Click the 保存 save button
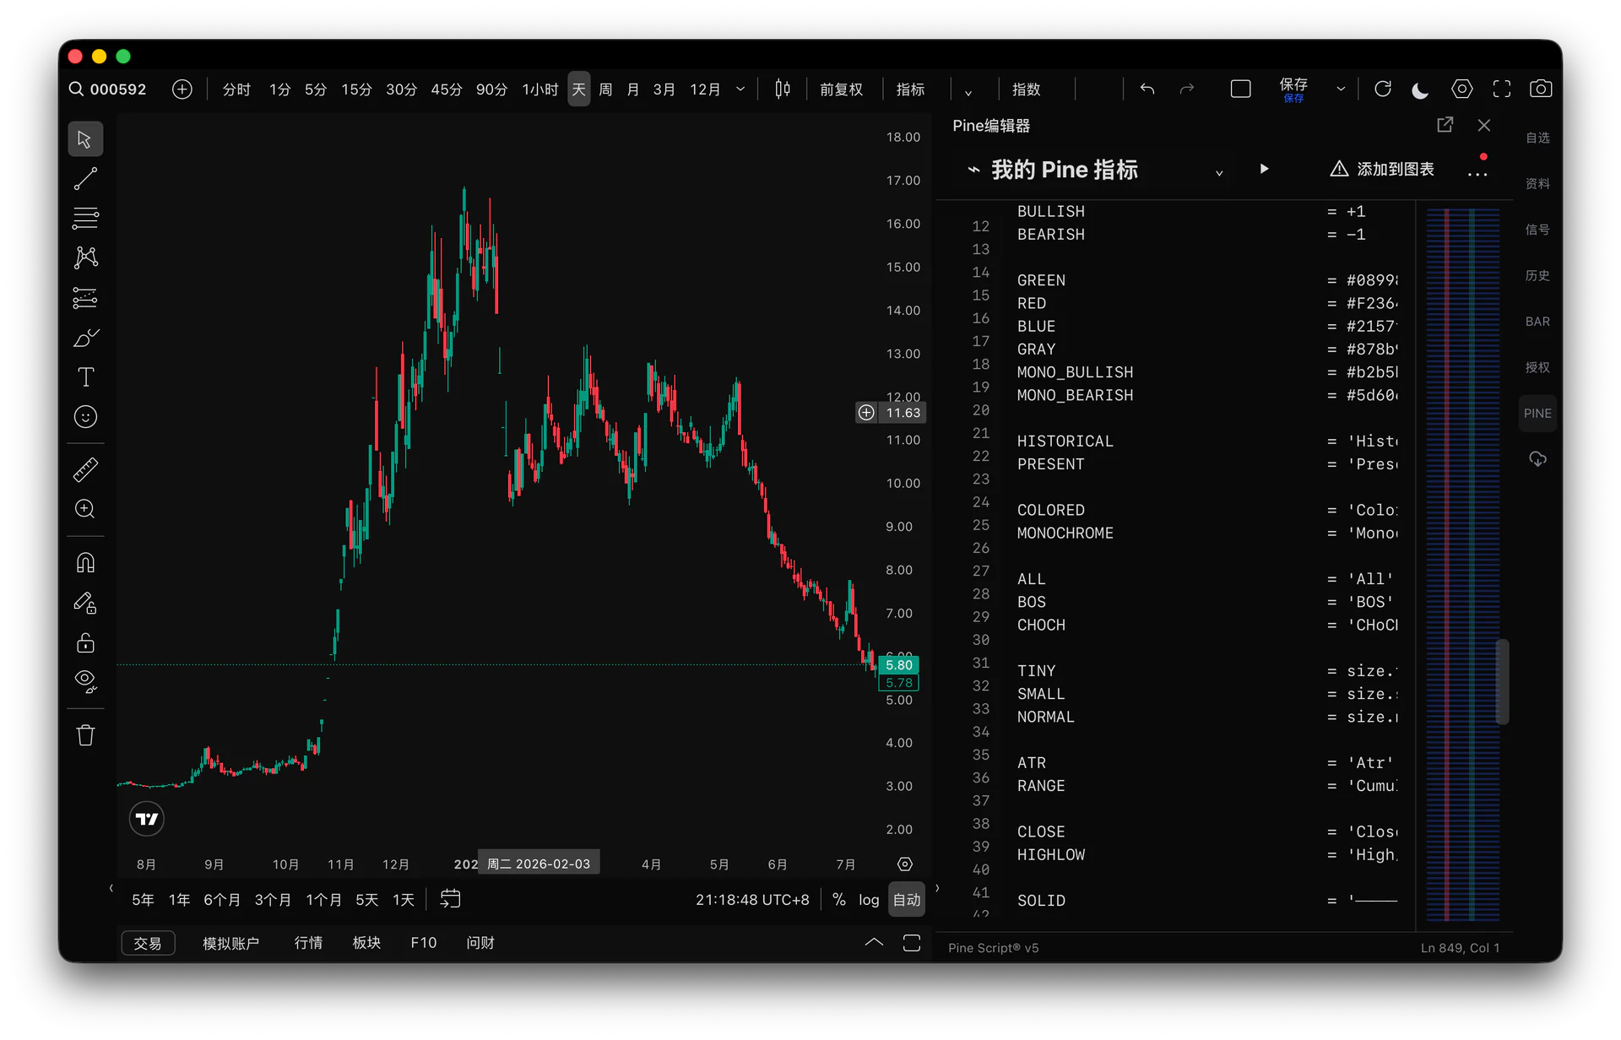The height and width of the screenshot is (1040, 1621). tap(1293, 89)
